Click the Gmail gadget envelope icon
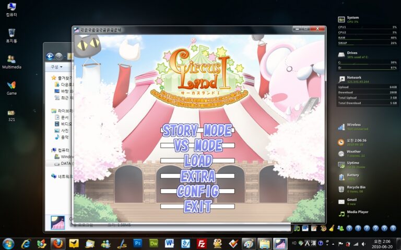This screenshot has height=250, width=401. point(341,202)
